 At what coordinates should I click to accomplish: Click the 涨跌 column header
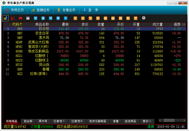177,24
